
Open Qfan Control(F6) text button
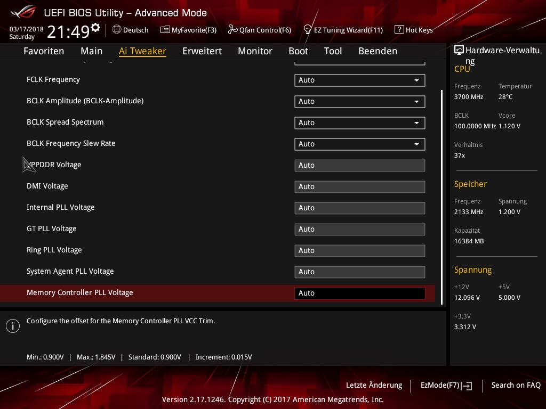coord(265,30)
